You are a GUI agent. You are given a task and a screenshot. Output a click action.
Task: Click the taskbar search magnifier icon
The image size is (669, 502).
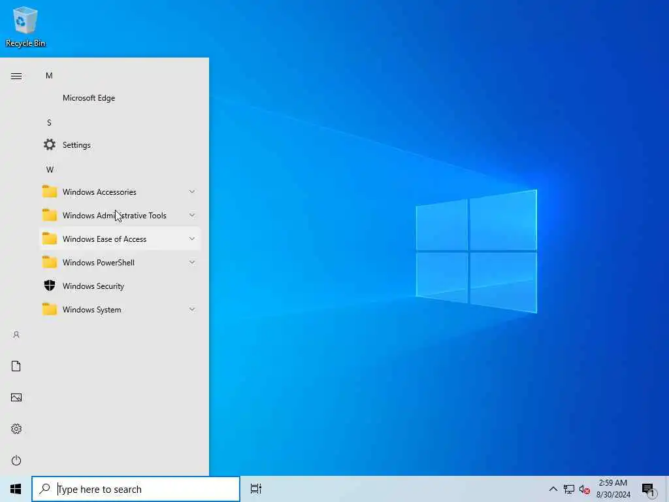[44, 489]
